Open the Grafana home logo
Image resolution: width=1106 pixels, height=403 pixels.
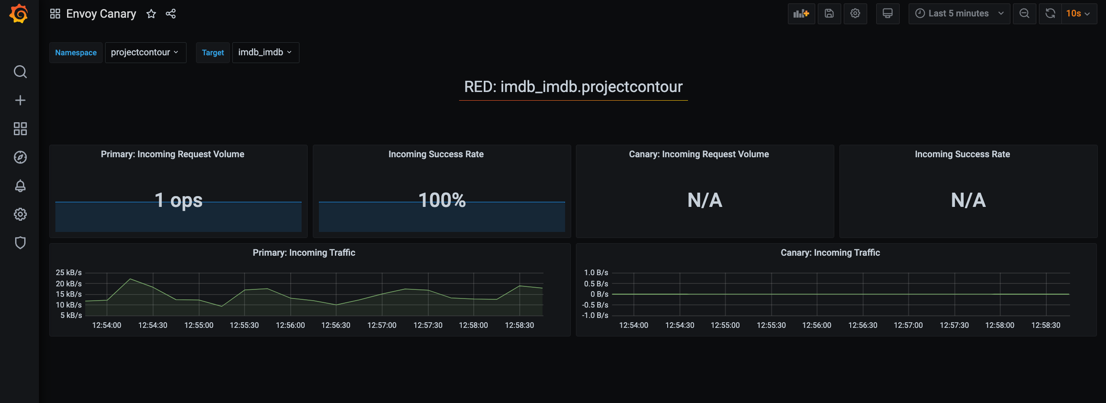point(19,14)
